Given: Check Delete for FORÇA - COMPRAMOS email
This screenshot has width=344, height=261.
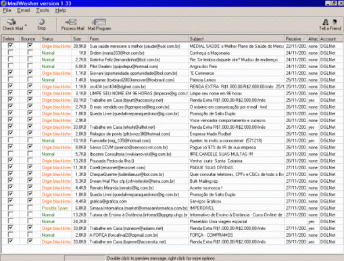Looking at the screenshot, I should [x=10, y=235].
